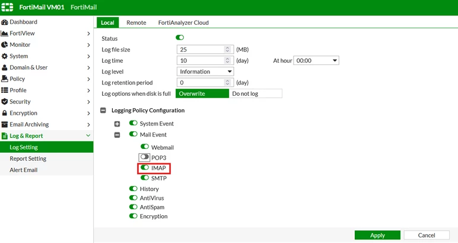Image resolution: width=458 pixels, height=243 pixels.
Task: Expand the Monitor menu chevron
Action: [x=88, y=45]
